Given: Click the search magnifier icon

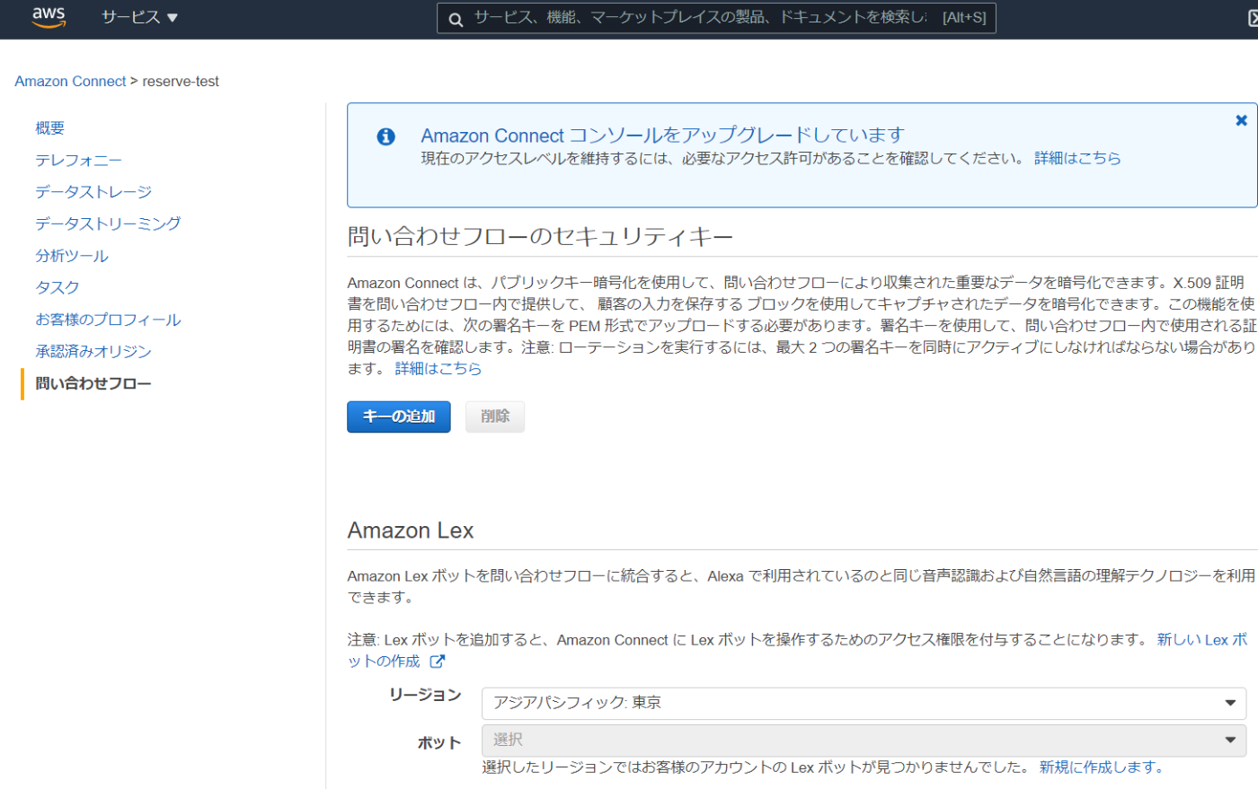Looking at the screenshot, I should (x=456, y=19).
